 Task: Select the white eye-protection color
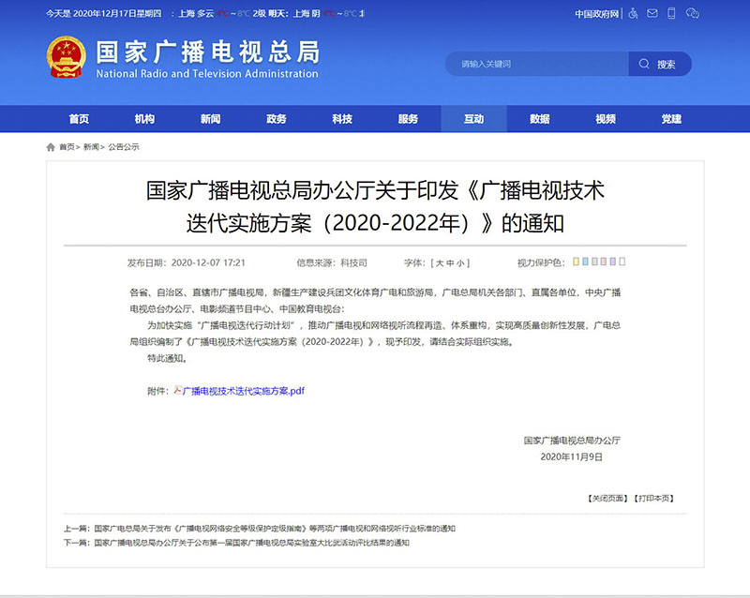pyautogui.click(x=622, y=262)
